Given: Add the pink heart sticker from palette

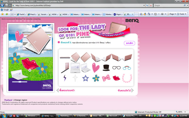Looking at the screenshot, I should 96,68.
